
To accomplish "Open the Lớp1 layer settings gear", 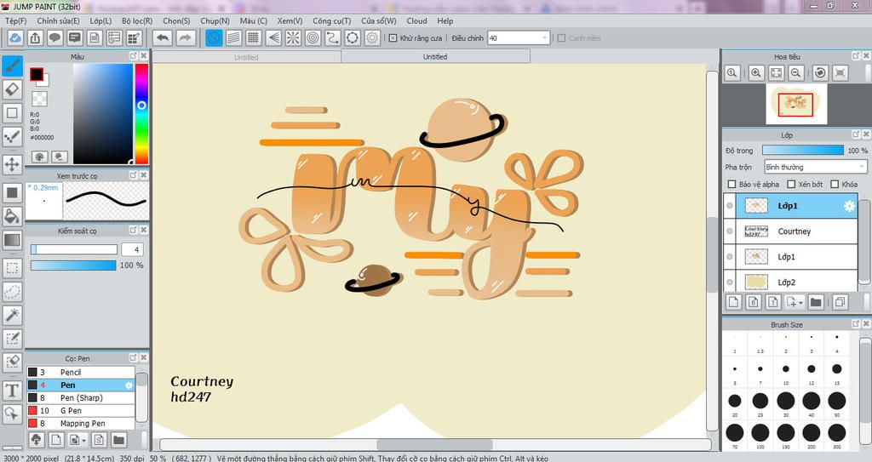I will [x=849, y=206].
